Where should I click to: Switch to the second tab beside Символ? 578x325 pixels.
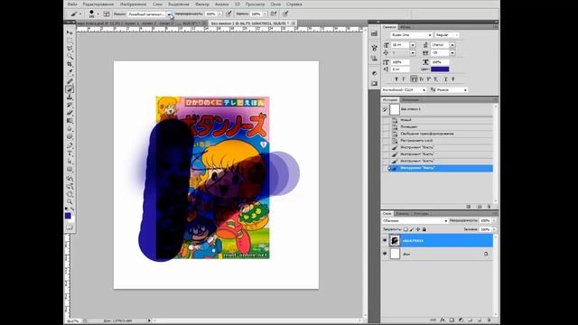coord(406,27)
